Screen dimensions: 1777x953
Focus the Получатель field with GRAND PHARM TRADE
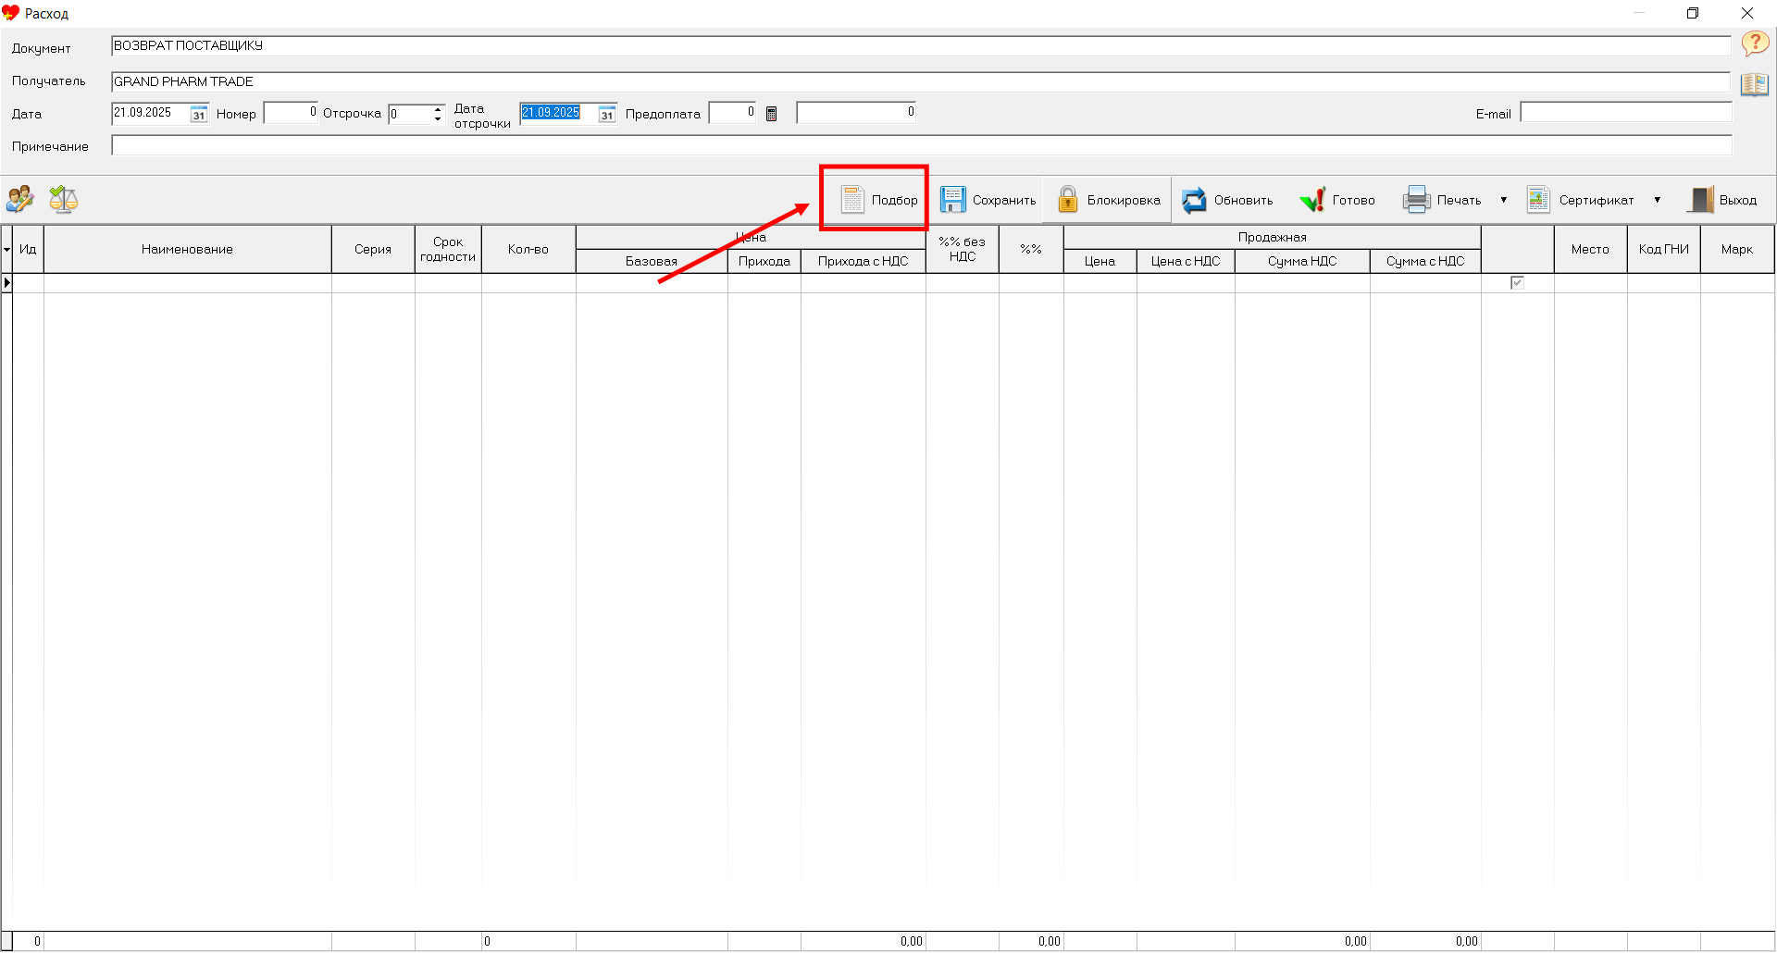point(921,82)
